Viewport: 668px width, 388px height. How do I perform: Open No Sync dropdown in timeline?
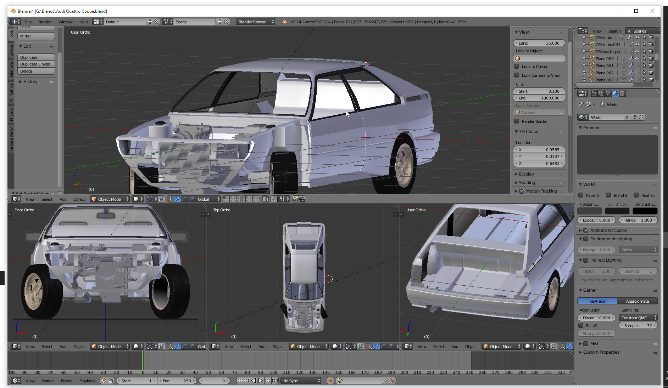point(301,381)
